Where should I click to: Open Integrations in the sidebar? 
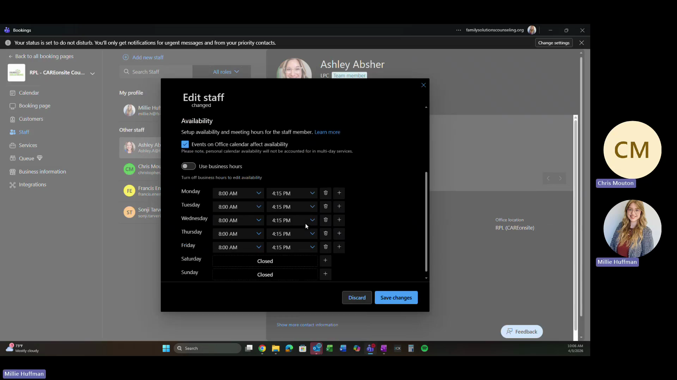click(x=32, y=185)
